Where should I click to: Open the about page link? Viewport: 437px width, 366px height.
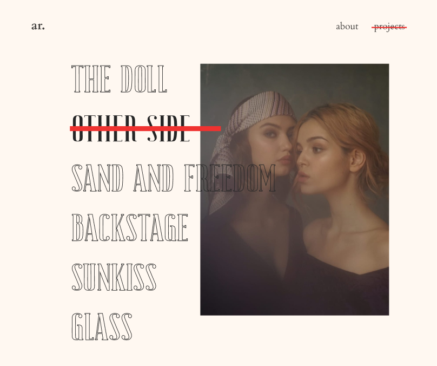(347, 26)
